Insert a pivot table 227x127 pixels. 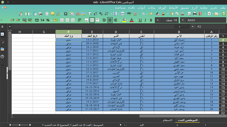tap(72, 14)
